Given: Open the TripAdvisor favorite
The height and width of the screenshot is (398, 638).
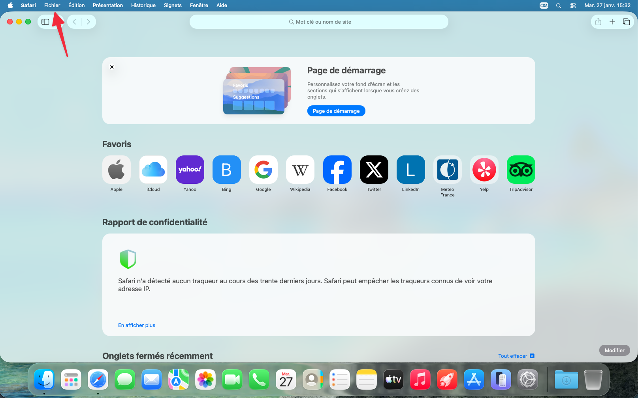Looking at the screenshot, I should (x=521, y=170).
